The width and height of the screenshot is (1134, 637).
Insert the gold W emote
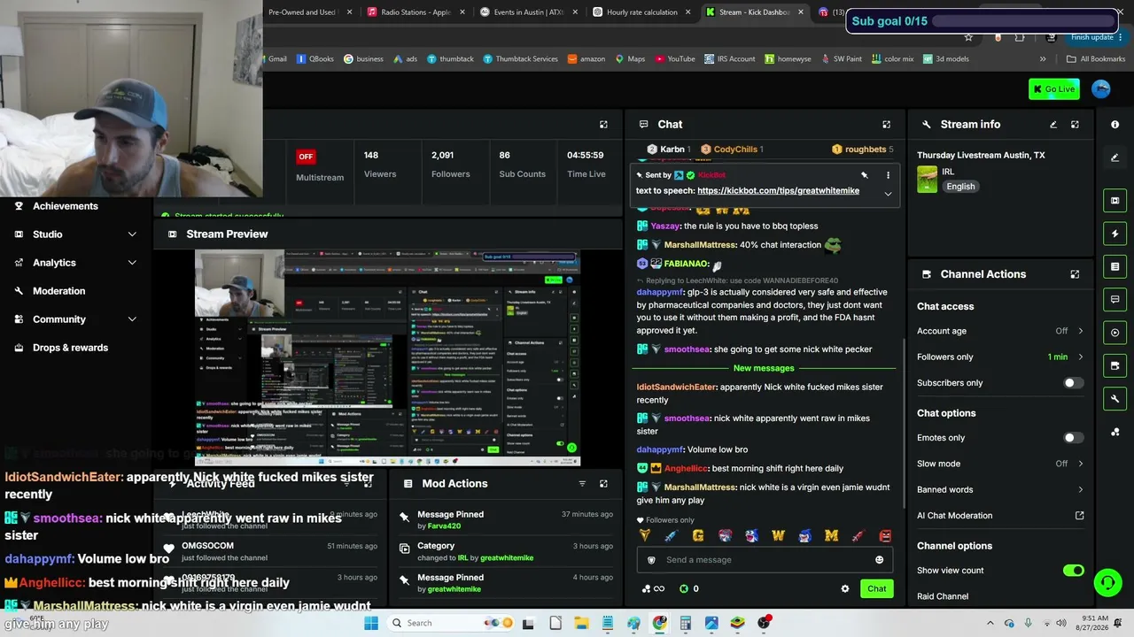tap(778, 535)
